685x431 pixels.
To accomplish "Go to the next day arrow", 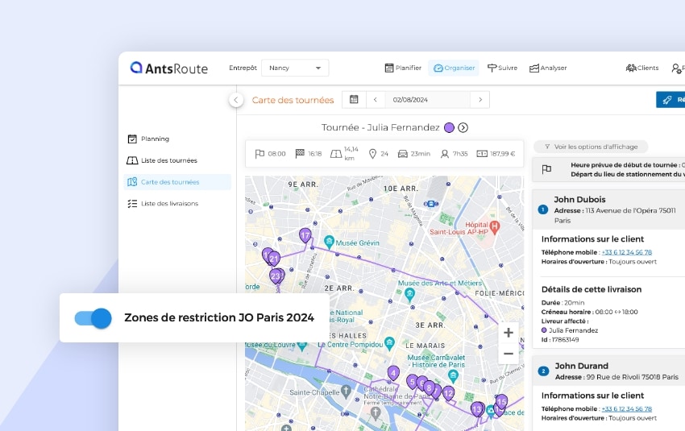I will click(x=480, y=100).
